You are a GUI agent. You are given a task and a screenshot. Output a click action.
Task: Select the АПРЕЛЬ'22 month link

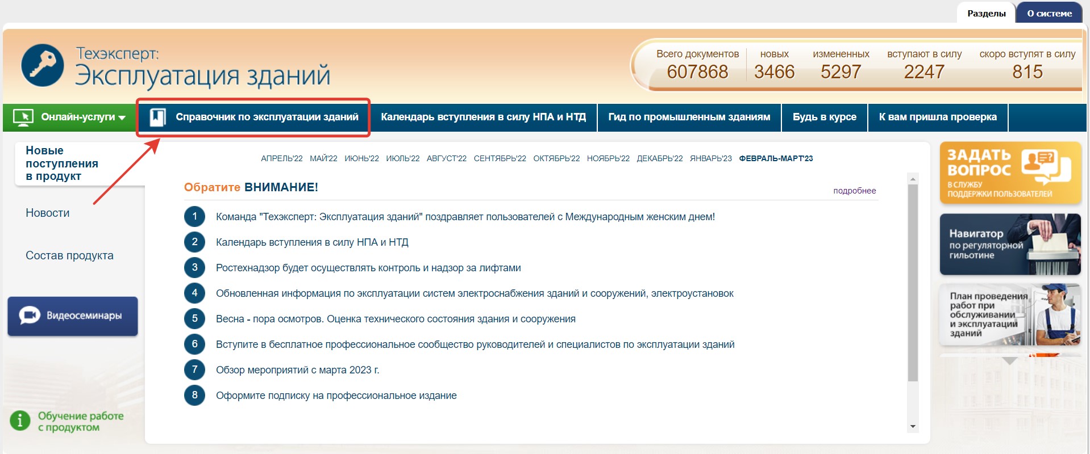click(282, 158)
